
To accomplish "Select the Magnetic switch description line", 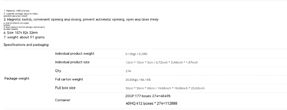I will [81, 20].
